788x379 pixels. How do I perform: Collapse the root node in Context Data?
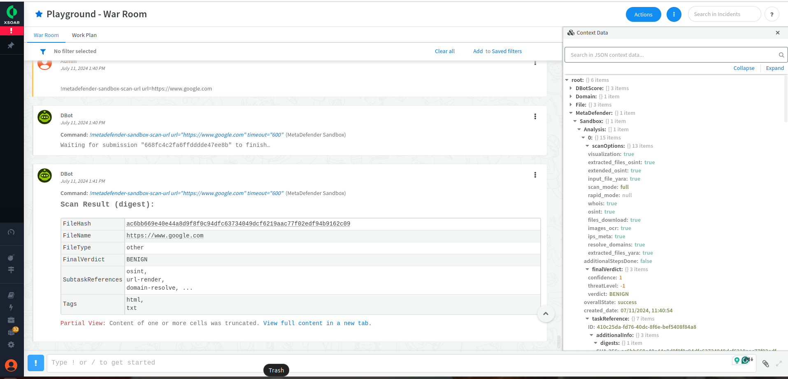click(x=567, y=80)
